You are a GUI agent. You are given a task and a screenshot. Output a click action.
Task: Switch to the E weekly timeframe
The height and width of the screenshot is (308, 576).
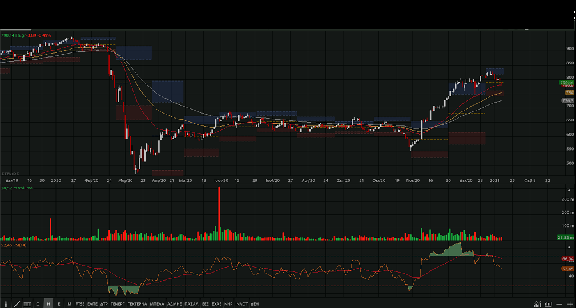coord(59,304)
